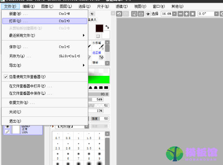Open the 其他 menu
223x165 pixels.
(178, 6)
